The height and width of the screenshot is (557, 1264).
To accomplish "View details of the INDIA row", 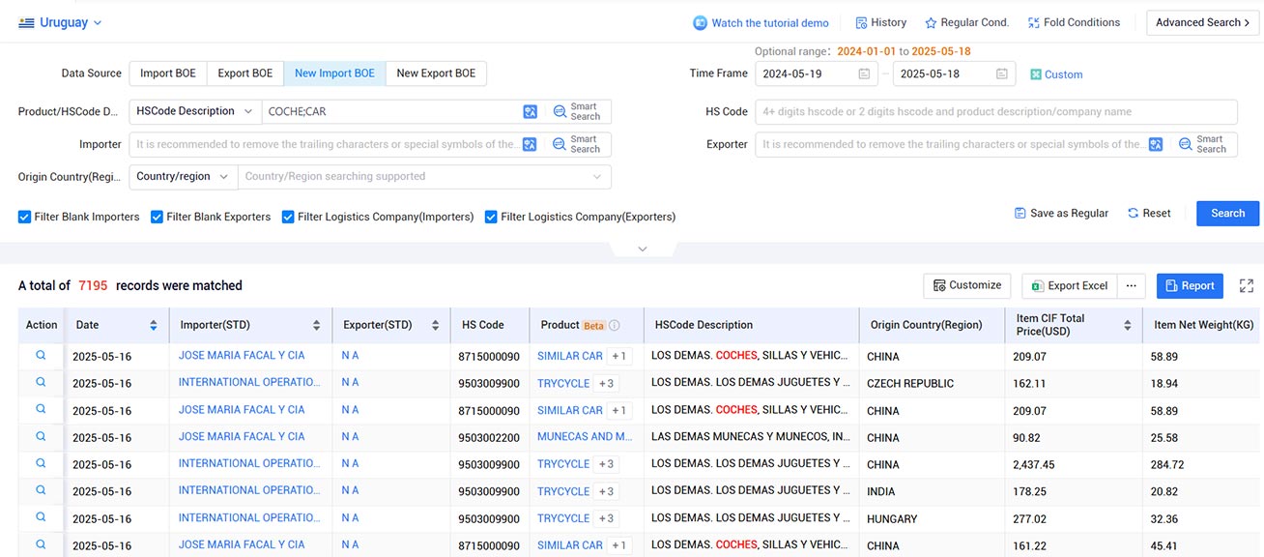I will click(41, 491).
